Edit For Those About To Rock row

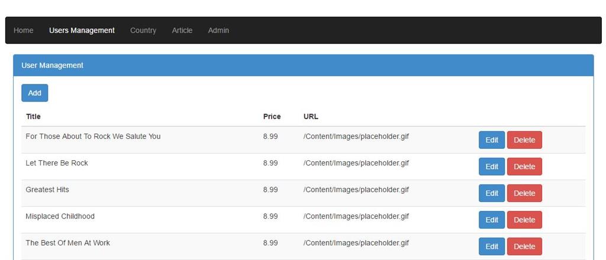coord(492,140)
